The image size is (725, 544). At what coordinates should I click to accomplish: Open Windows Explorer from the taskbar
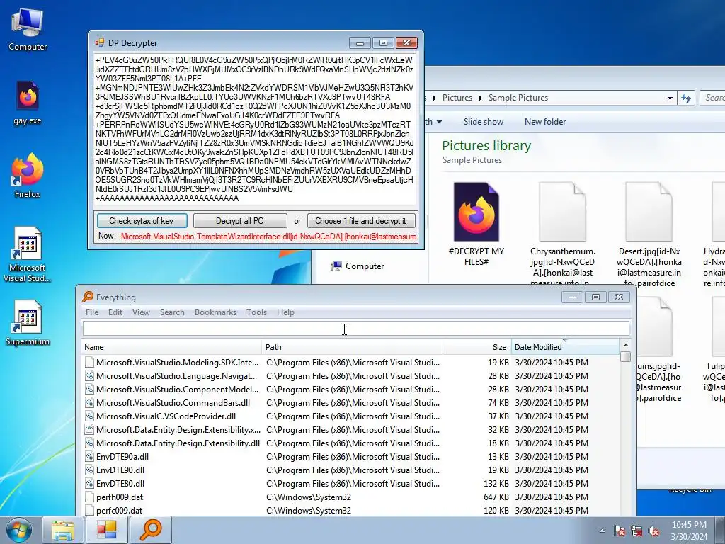[63, 530]
